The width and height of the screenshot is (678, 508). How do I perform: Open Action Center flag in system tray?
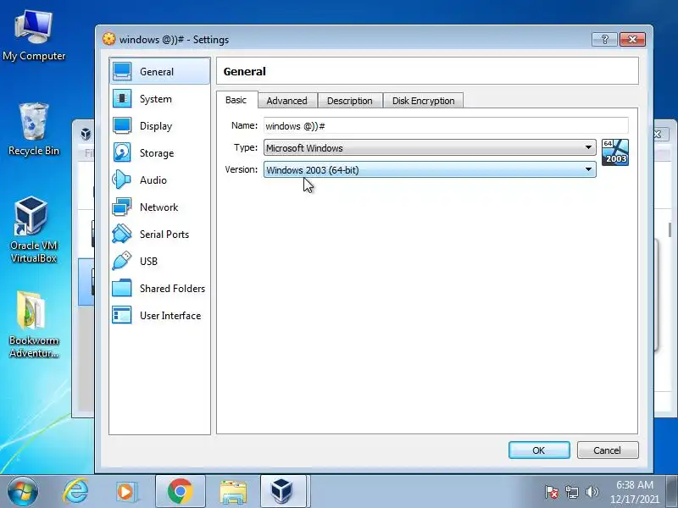click(552, 492)
